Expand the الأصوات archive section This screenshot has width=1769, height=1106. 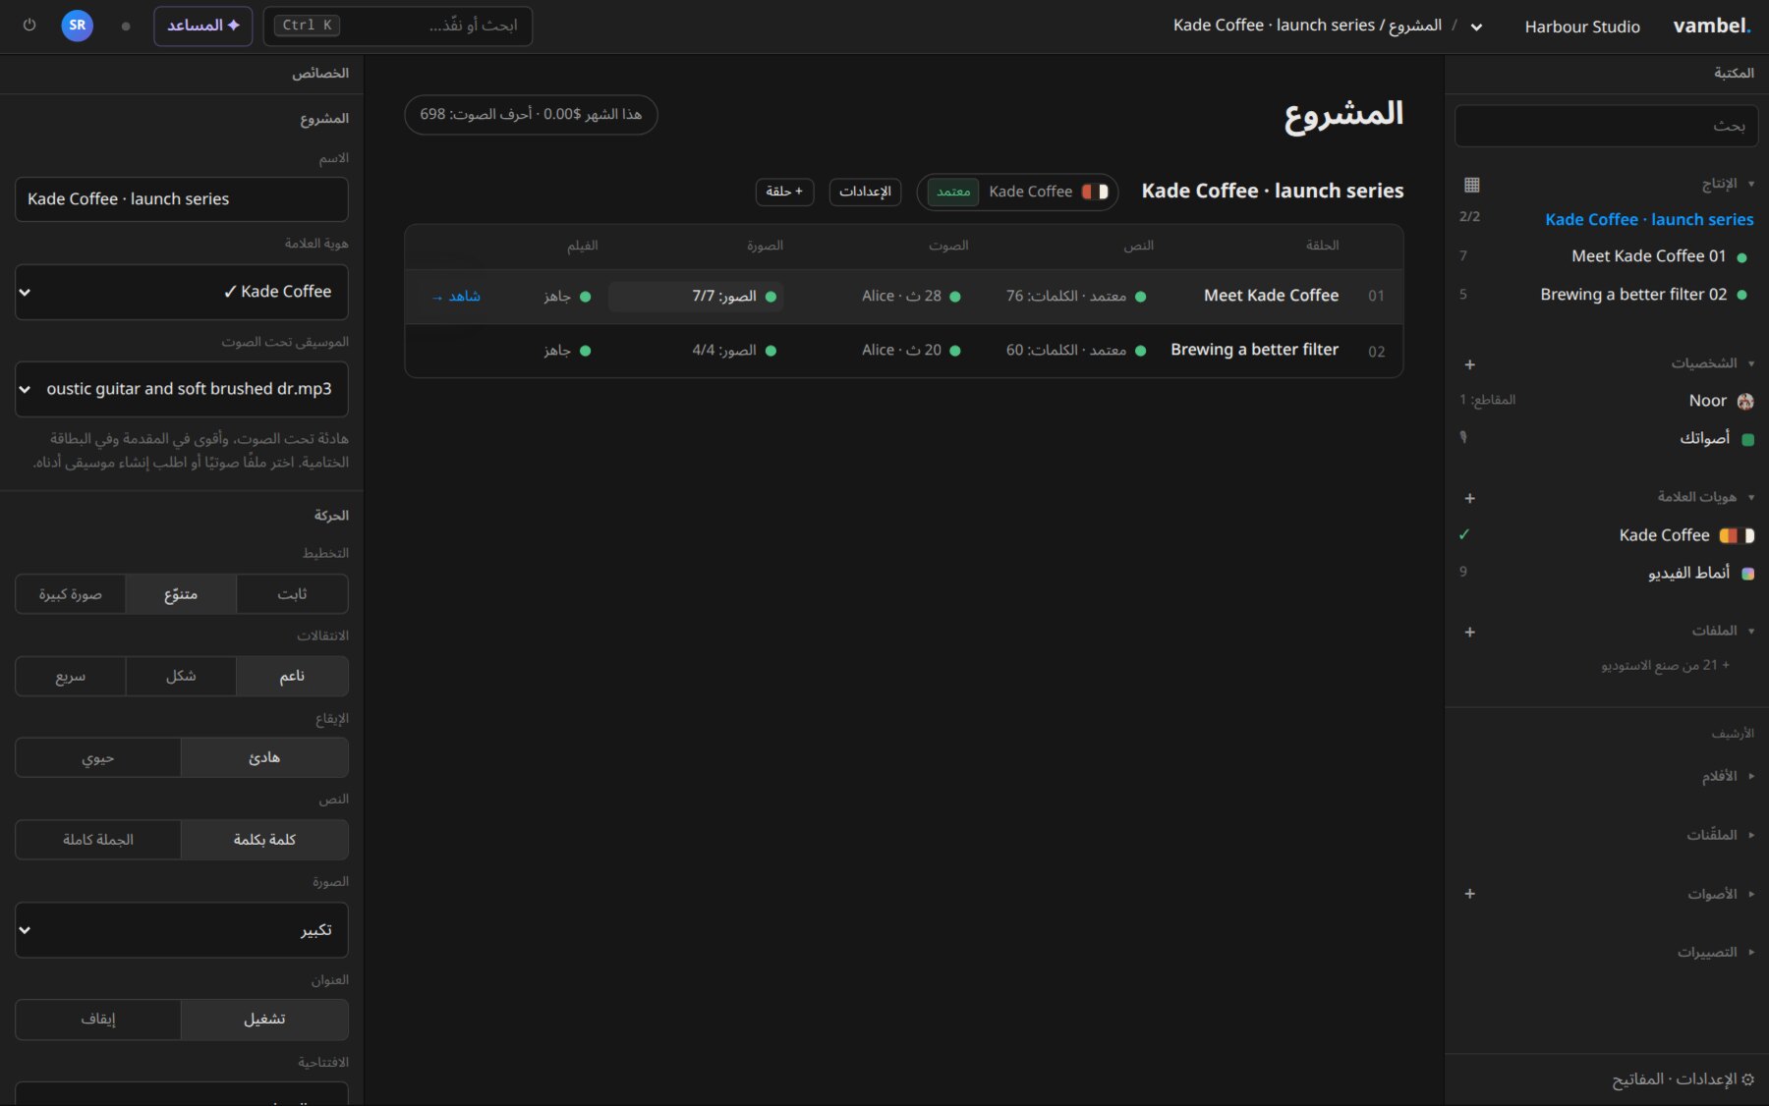pos(1721,894)
